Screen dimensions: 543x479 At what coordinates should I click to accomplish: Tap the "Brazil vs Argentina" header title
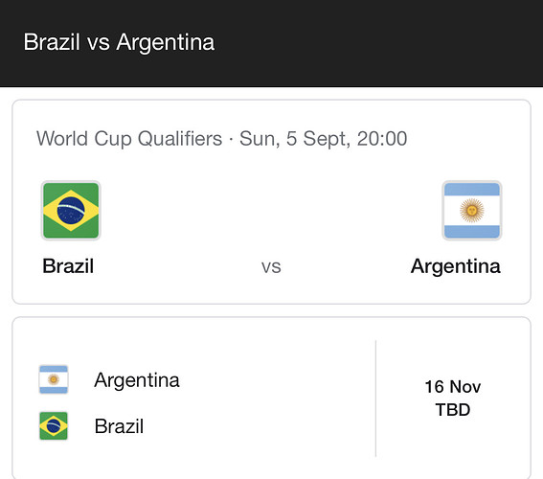[119, 42]
